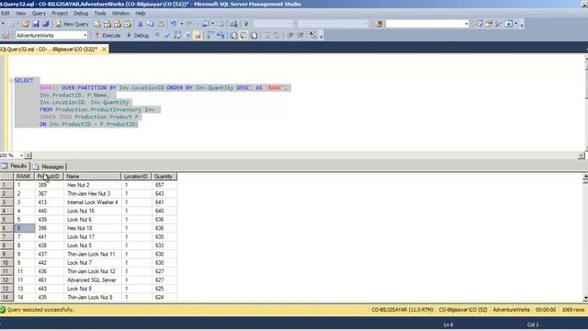Click editor horizontal scroll right arrow
Image resolution: width=588 pixels, height=331 pixels.
point(581,155)
